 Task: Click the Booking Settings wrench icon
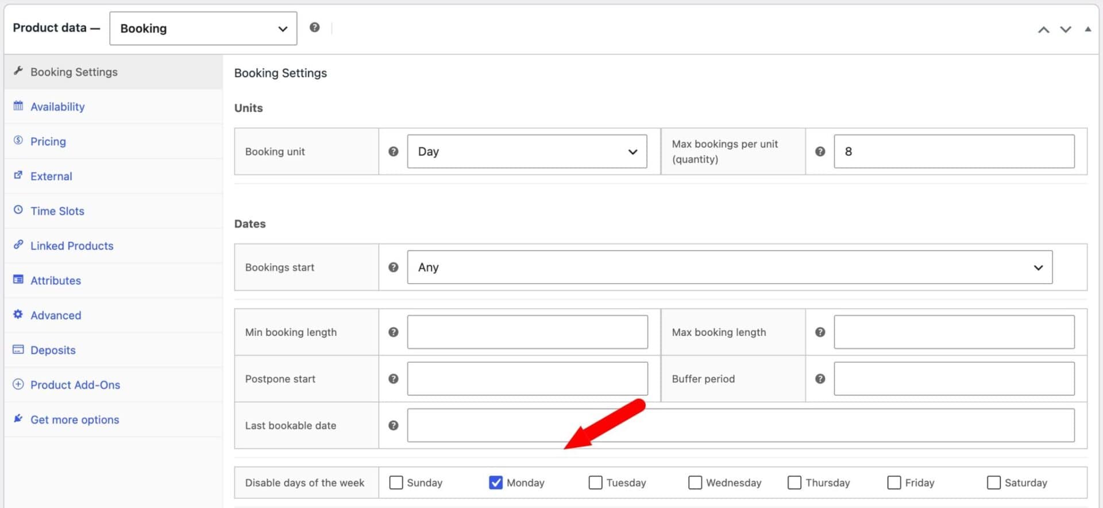point(18,71)
